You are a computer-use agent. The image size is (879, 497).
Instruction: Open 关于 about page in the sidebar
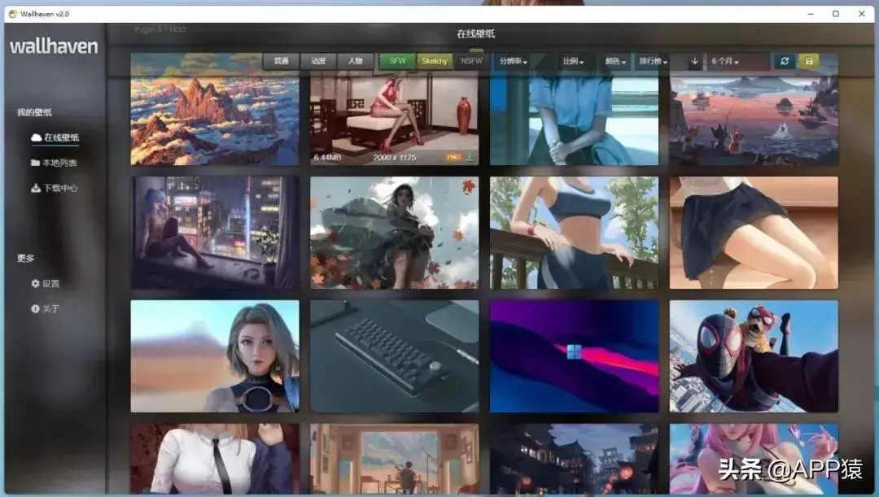coord(46,308)
